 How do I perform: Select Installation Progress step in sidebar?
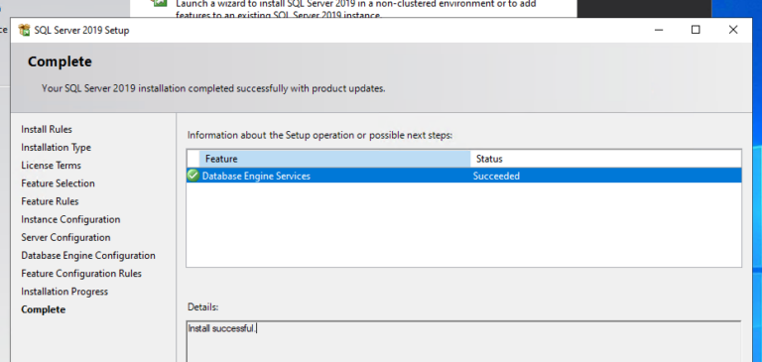tap(64, 292)
